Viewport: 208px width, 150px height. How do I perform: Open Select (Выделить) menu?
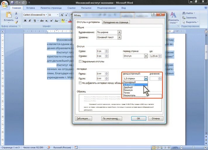tap(190, 22)
